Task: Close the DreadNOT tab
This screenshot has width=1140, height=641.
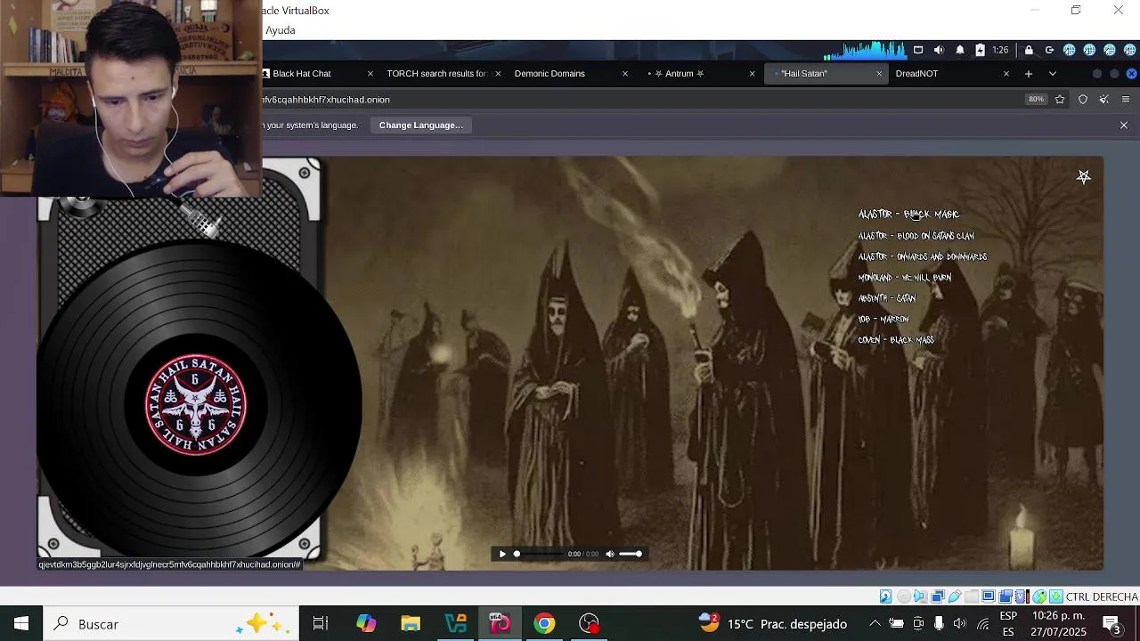Action: [x=1006, y=74]
